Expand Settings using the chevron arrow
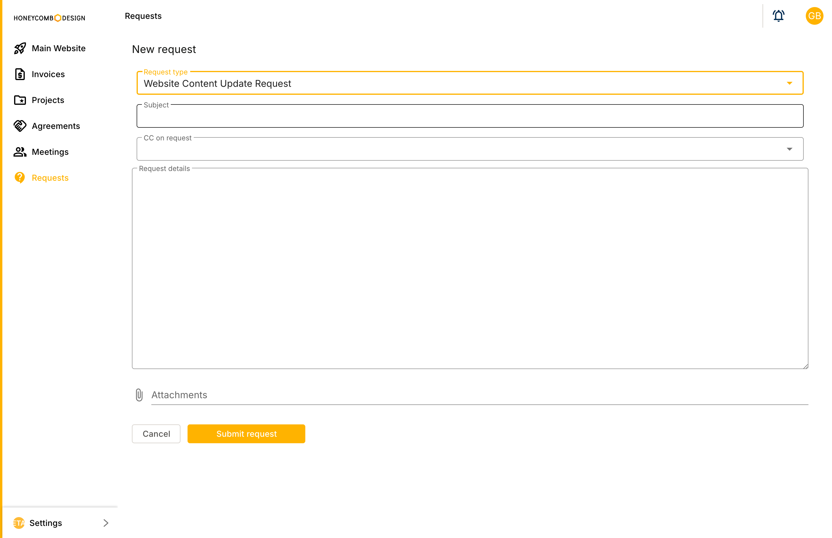832x538 pixels. [106, 523]
